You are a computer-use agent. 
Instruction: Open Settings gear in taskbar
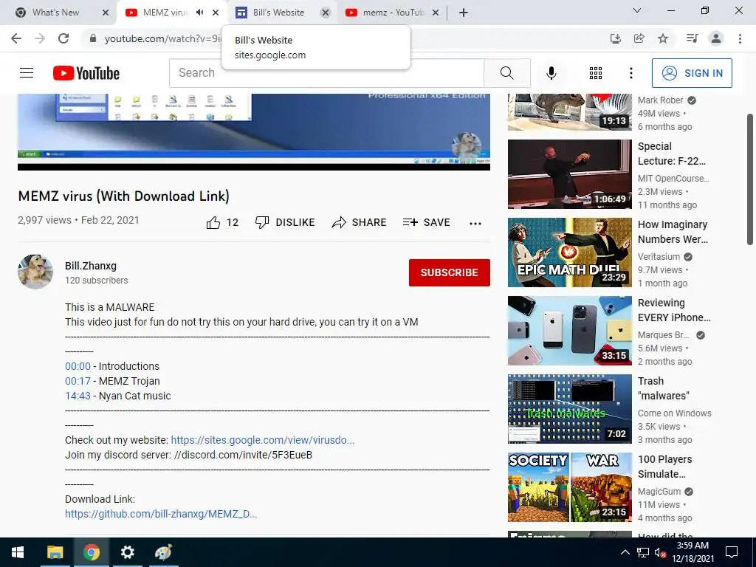[127, 552]
